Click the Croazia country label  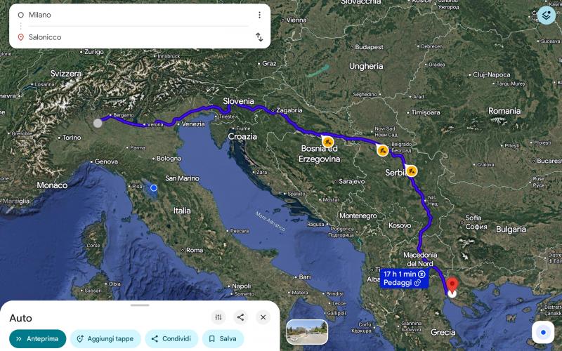(242, 136)
